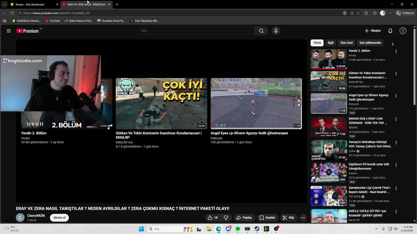Viewport: 417px width, 234px height.
Task: Open Spotify from the taskbar
Action: coord(238,229)
